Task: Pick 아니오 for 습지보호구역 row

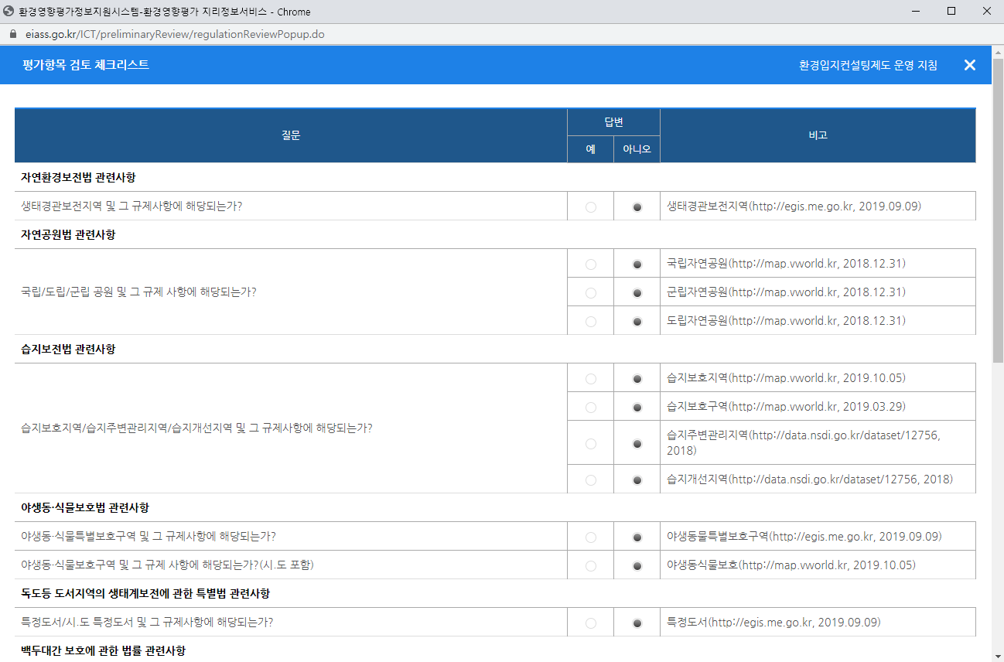Action: [637, 408]
